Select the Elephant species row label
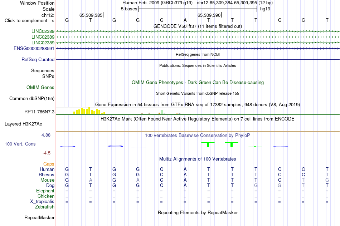Image resolution: width=340 pixels, height=226 pixels. pyautogui.click(x=45, y=191)
